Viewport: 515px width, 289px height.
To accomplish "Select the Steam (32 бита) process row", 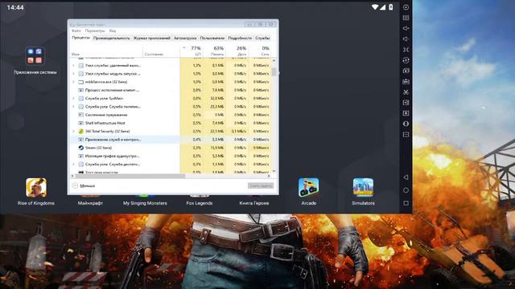I will click(171, 148).
